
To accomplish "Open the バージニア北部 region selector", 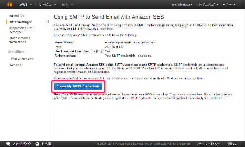I will (x=208, y=5).
